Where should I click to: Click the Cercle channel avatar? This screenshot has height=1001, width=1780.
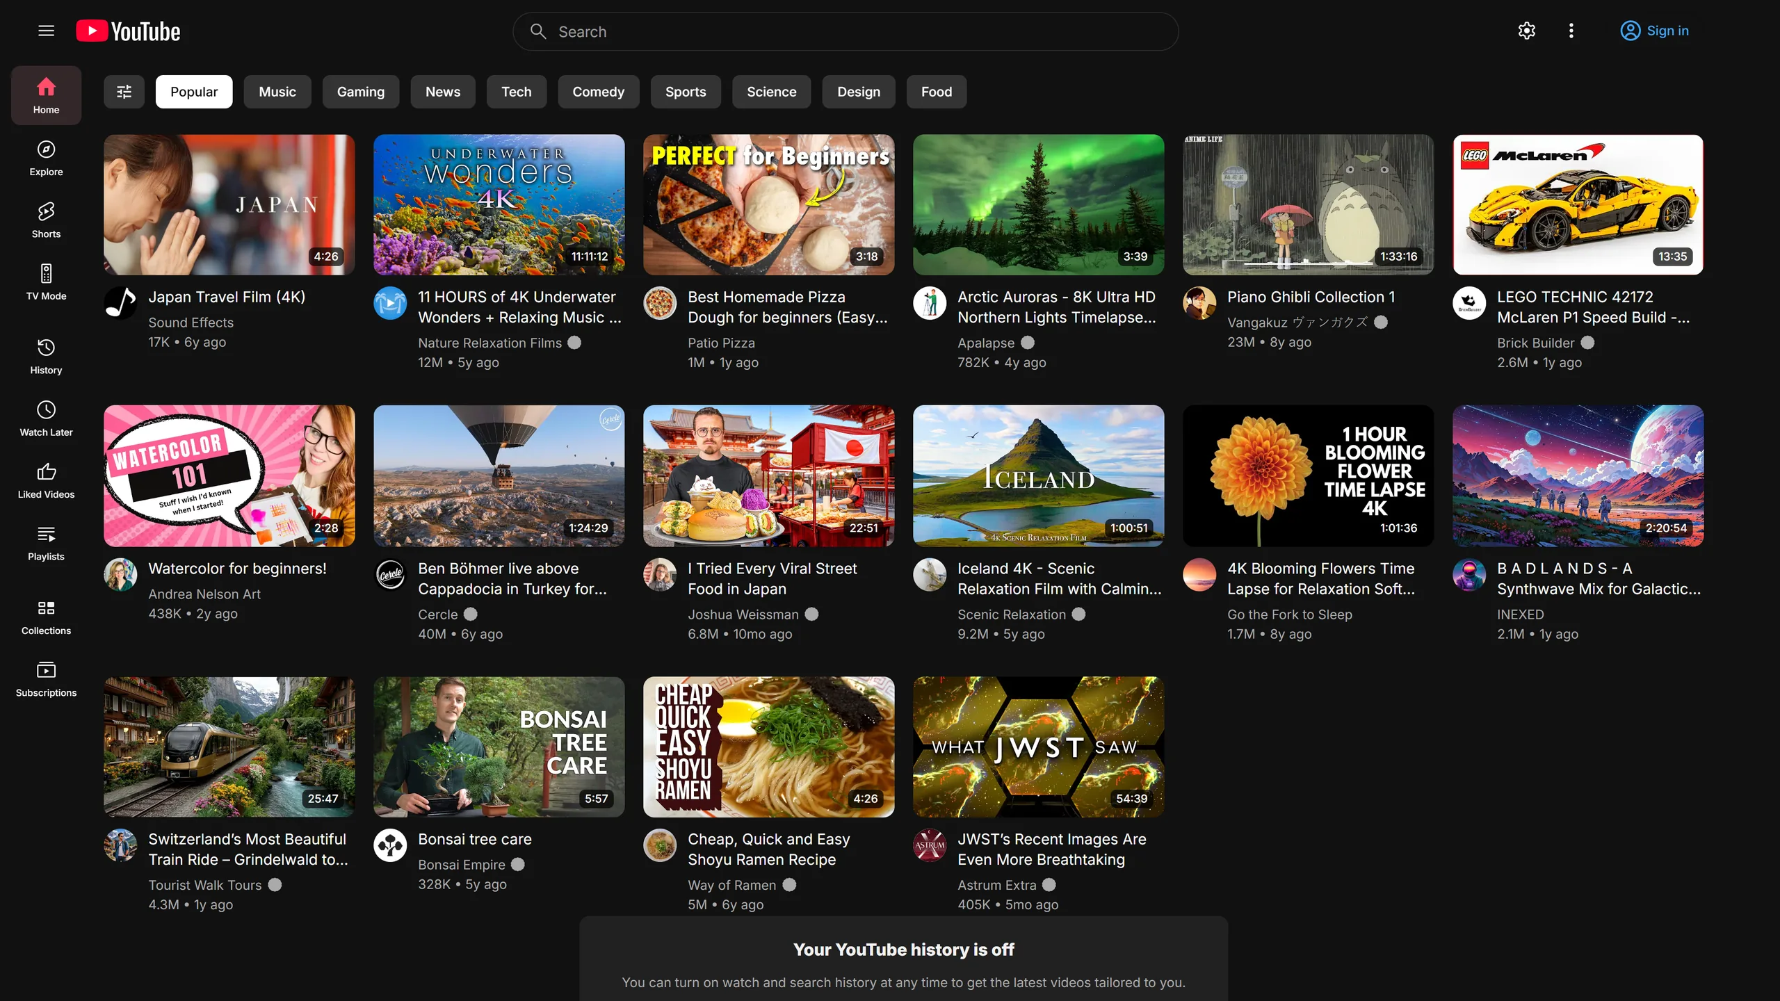[390, 575]
